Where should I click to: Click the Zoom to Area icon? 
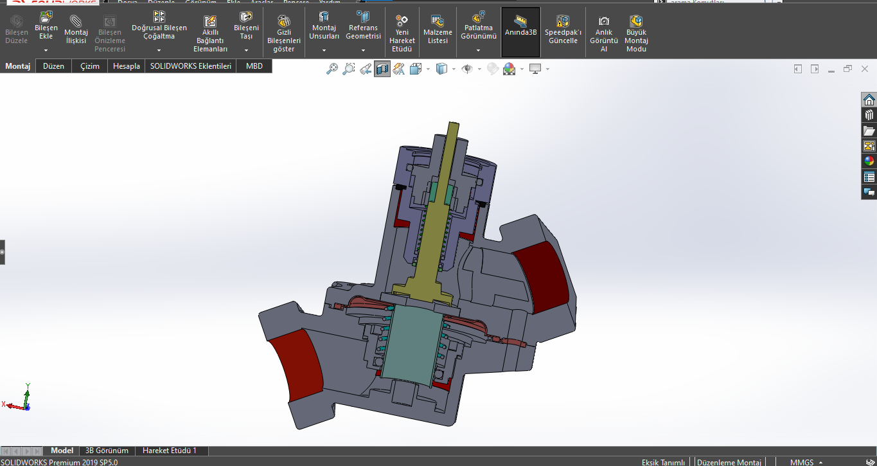[349, 69]
